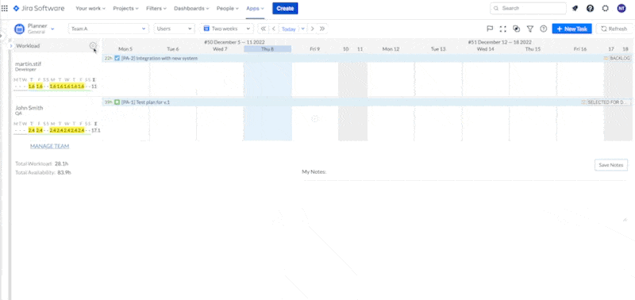Click the Fri 9 day header

click(x=314, y=49)
